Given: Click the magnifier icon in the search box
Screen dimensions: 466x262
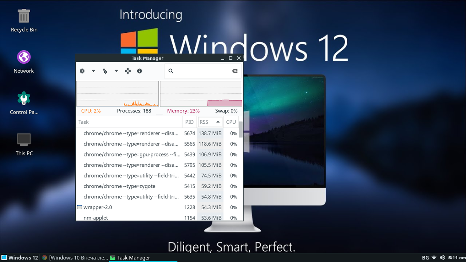Looking at the screenshot, I should pyautogui.click(x=171, y=71).
